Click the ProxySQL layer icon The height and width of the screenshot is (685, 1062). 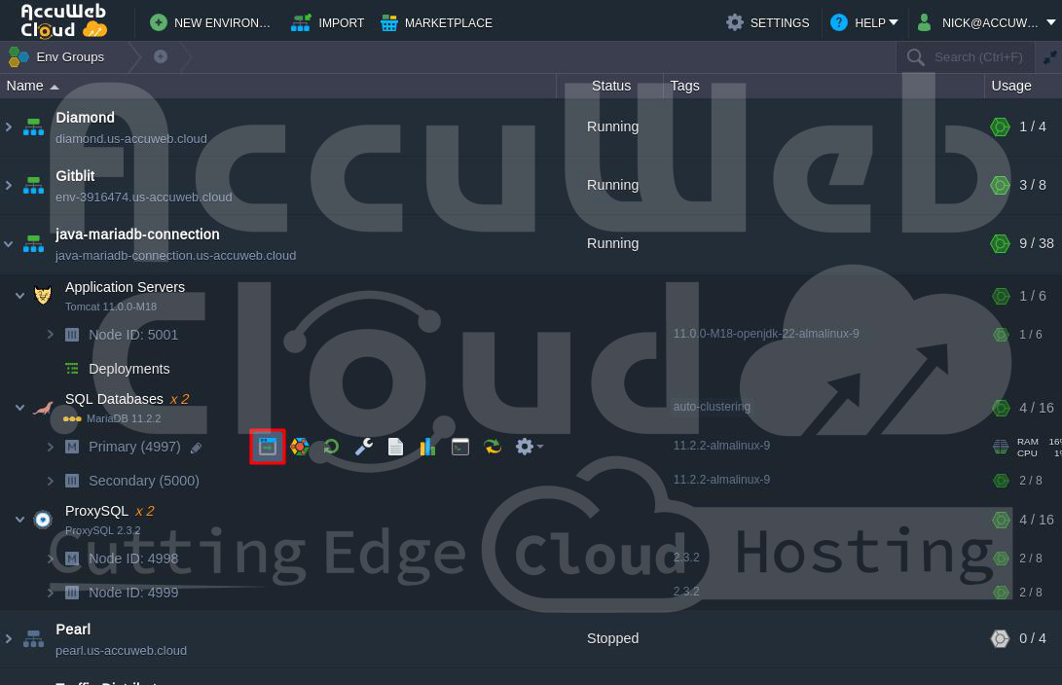click(43, 520)
